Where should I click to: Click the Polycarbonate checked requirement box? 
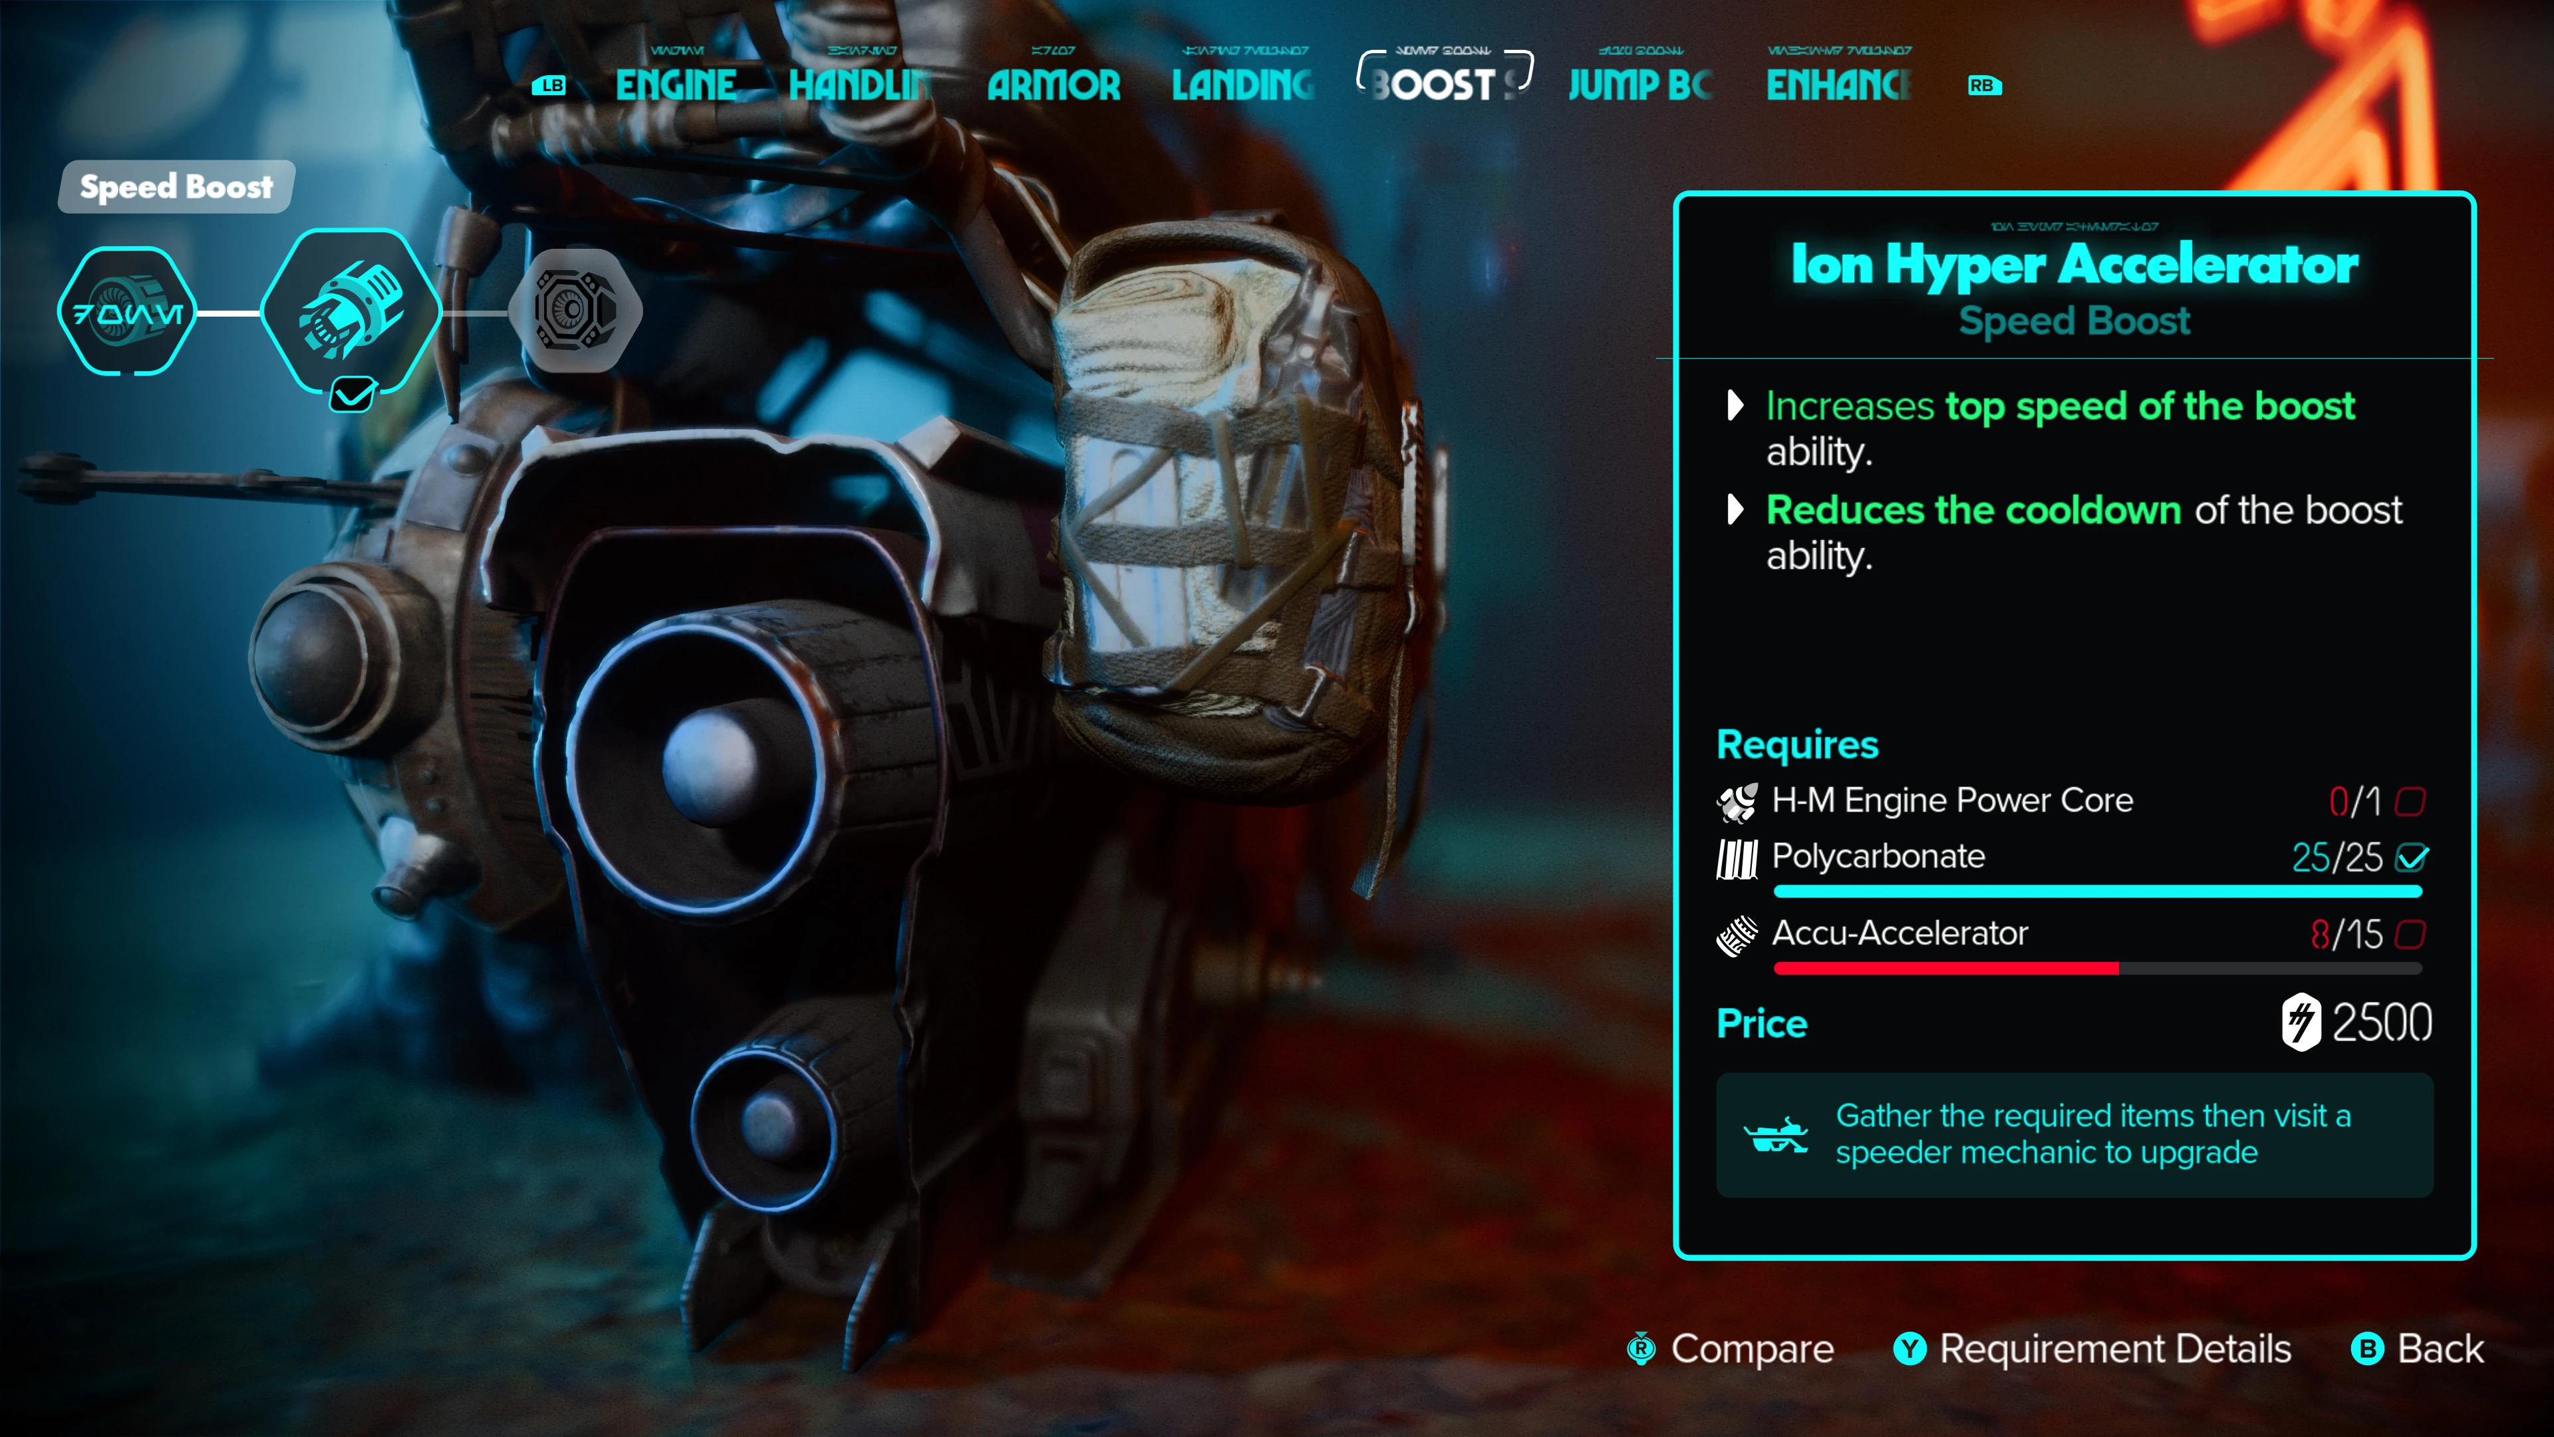tap(2411, 857)
